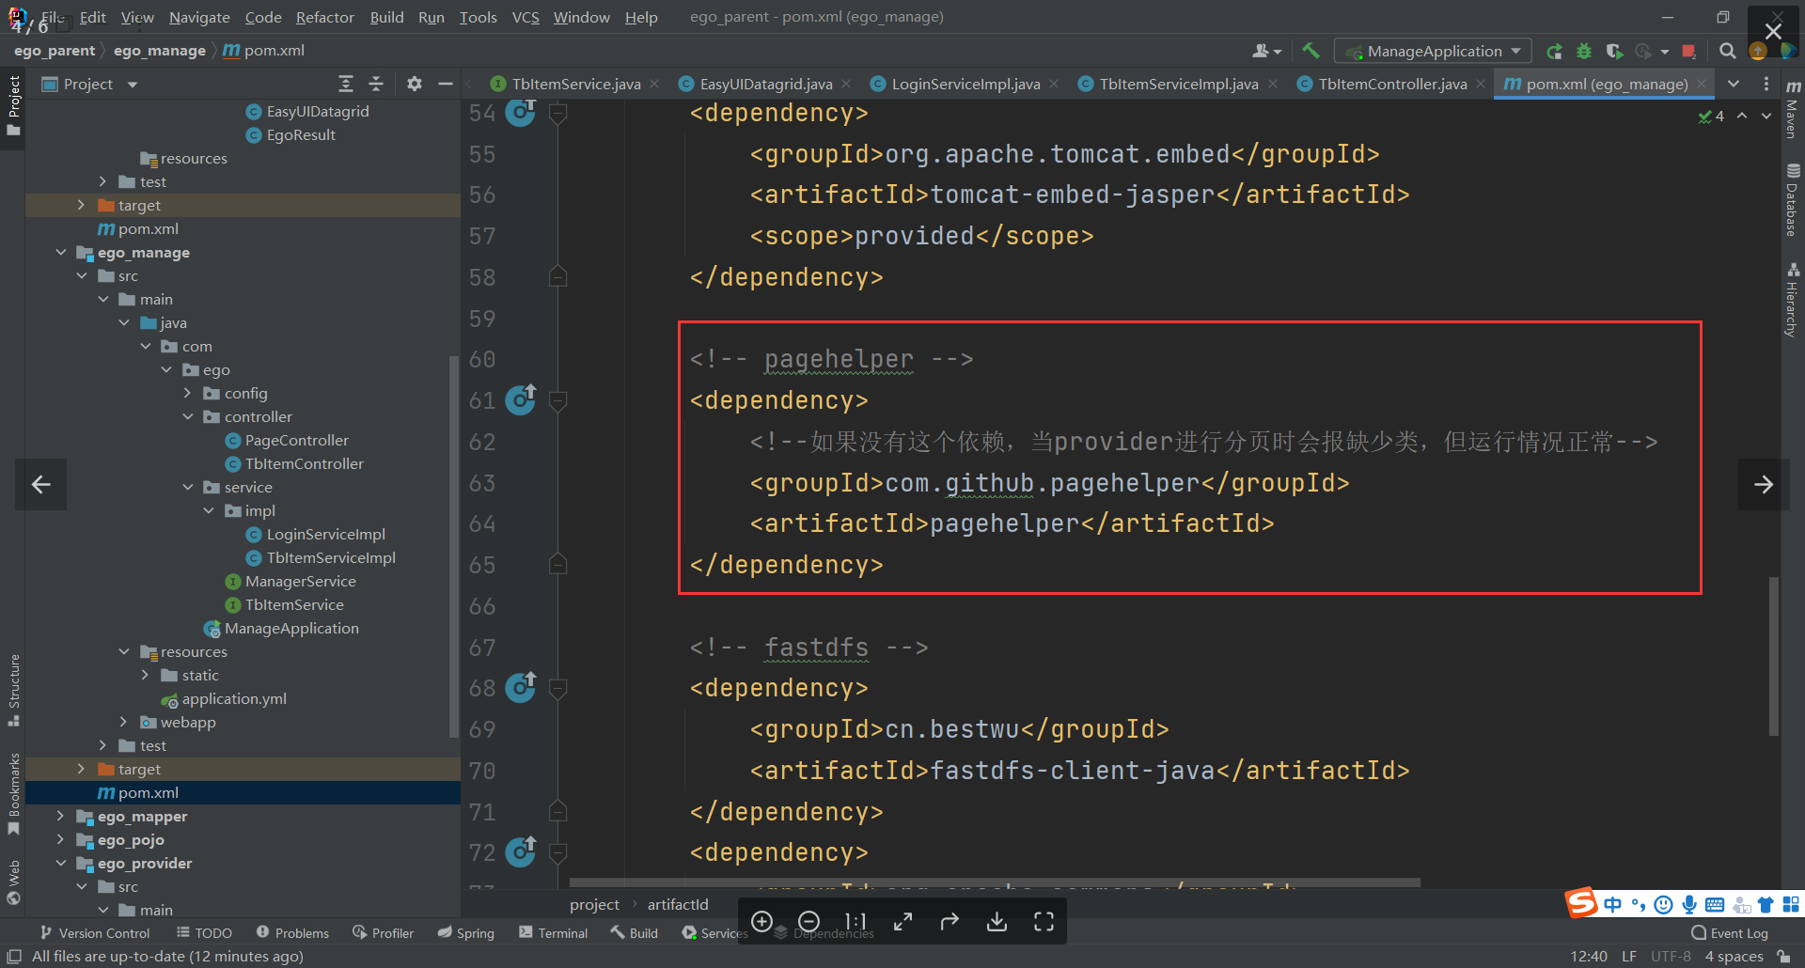The width and height of the screenshot is (1805, 968).
Task: Toggle Sogou Chinese/English mode button
Action: 1613,905
